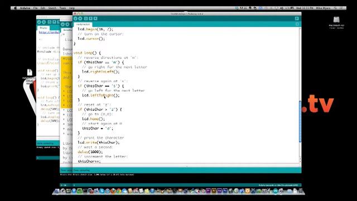The width and height of the screenshot is (357, 201).
Task: Click the code line "lcd.rightToLeft();"
Action: point(100,71)
